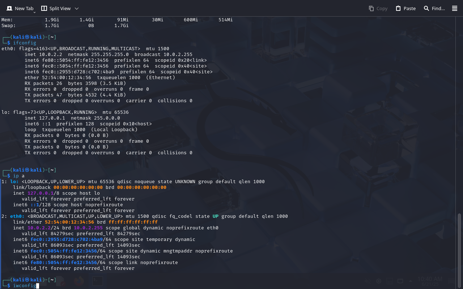The image size is (463, 289).
Task: Click the blue 'lo:' interface label
Action: click(14, 182)
